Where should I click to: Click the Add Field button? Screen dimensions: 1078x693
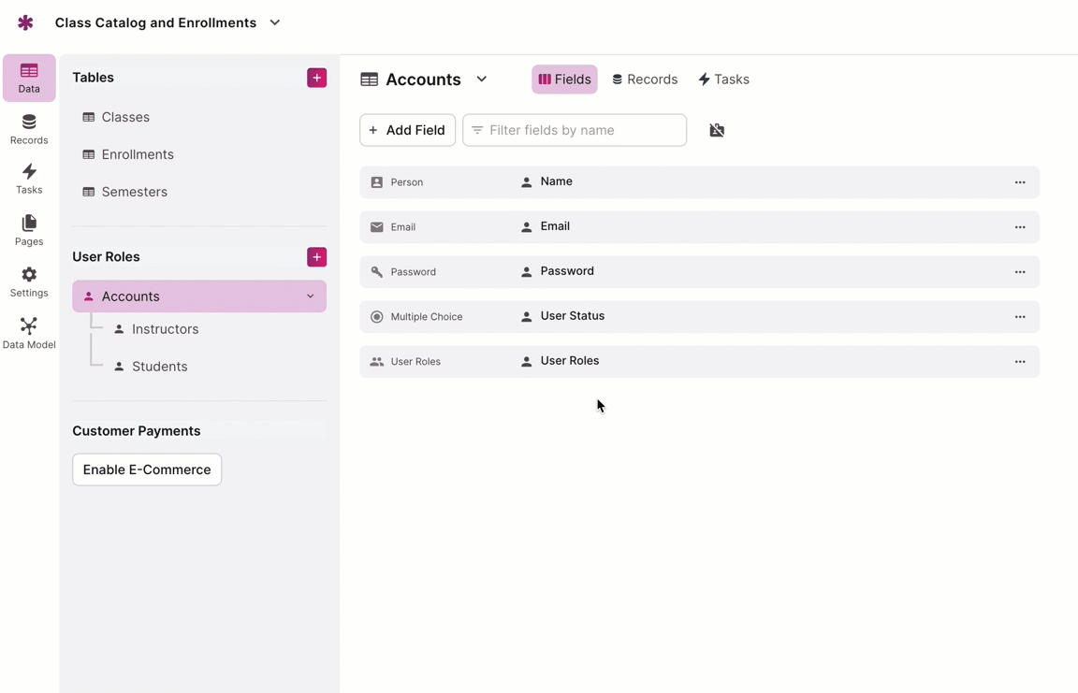[407, 130]
